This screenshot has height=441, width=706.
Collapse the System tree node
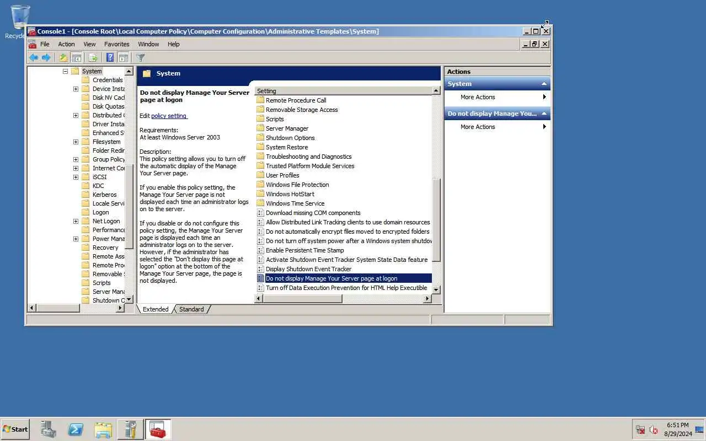point(65,71)
